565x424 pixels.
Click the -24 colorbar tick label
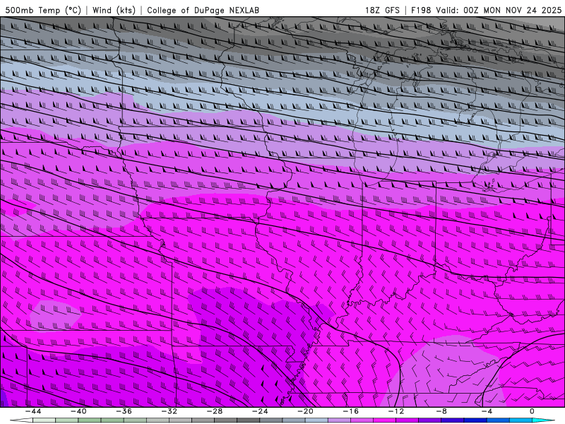click(260, 411)
